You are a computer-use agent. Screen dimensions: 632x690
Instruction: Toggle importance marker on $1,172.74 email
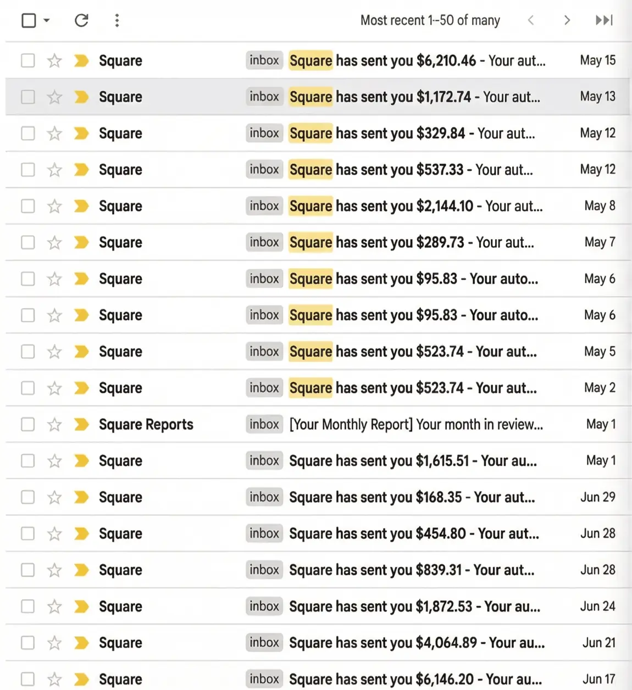tap(81, 97)
